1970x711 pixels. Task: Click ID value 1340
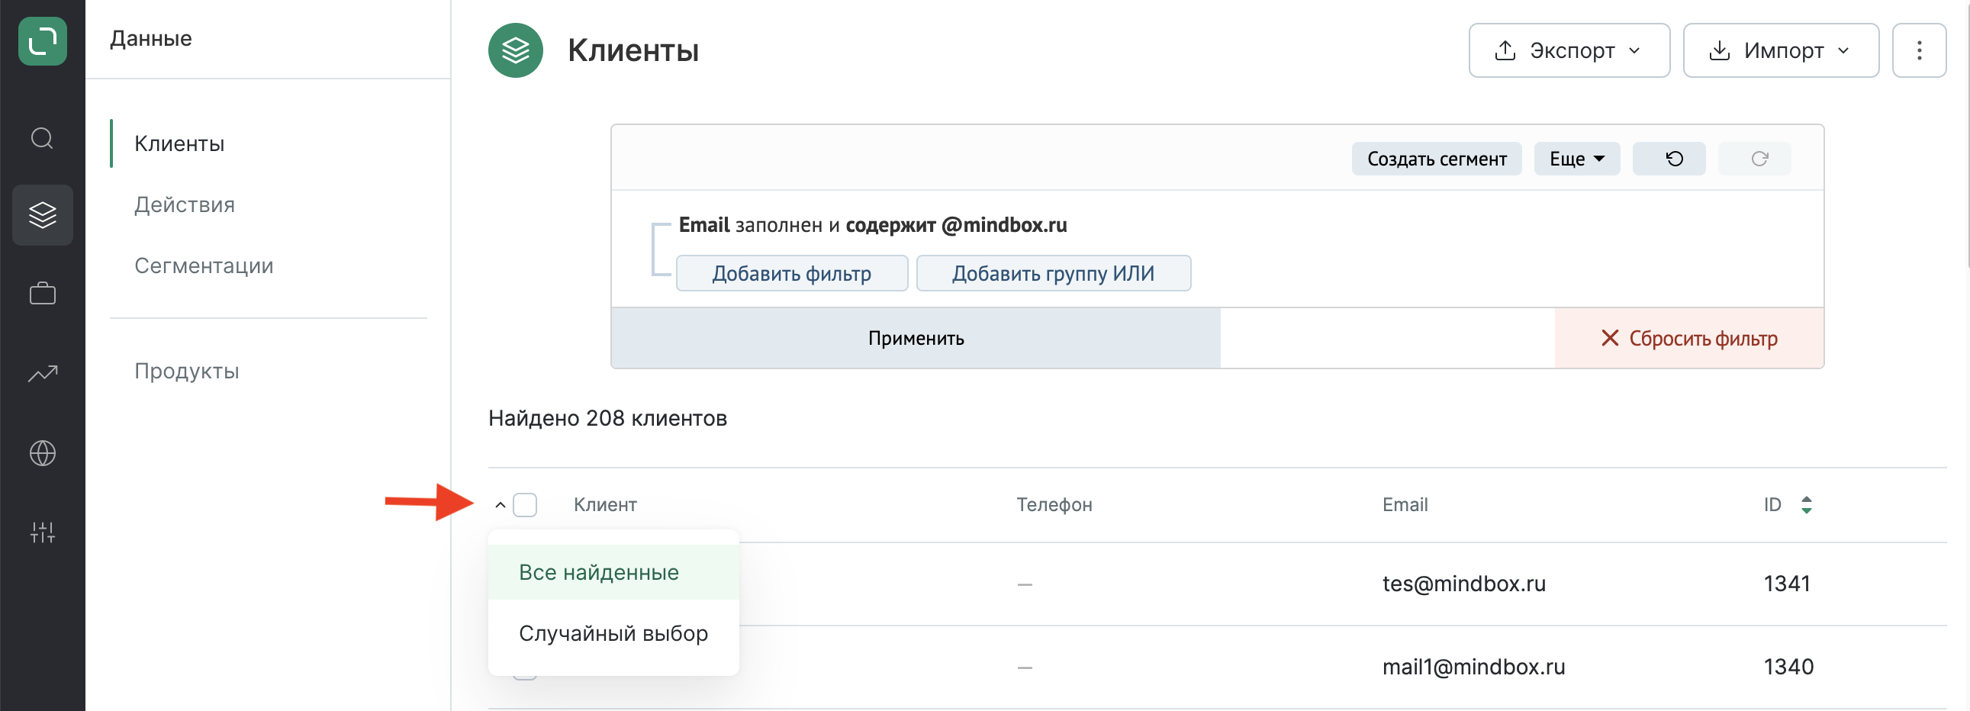(1788, 667)
